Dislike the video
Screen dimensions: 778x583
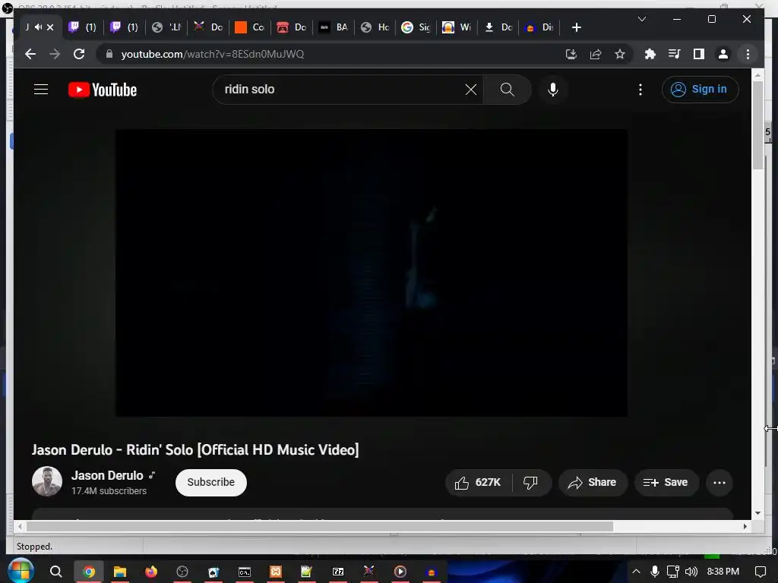[x=531, y=482]
